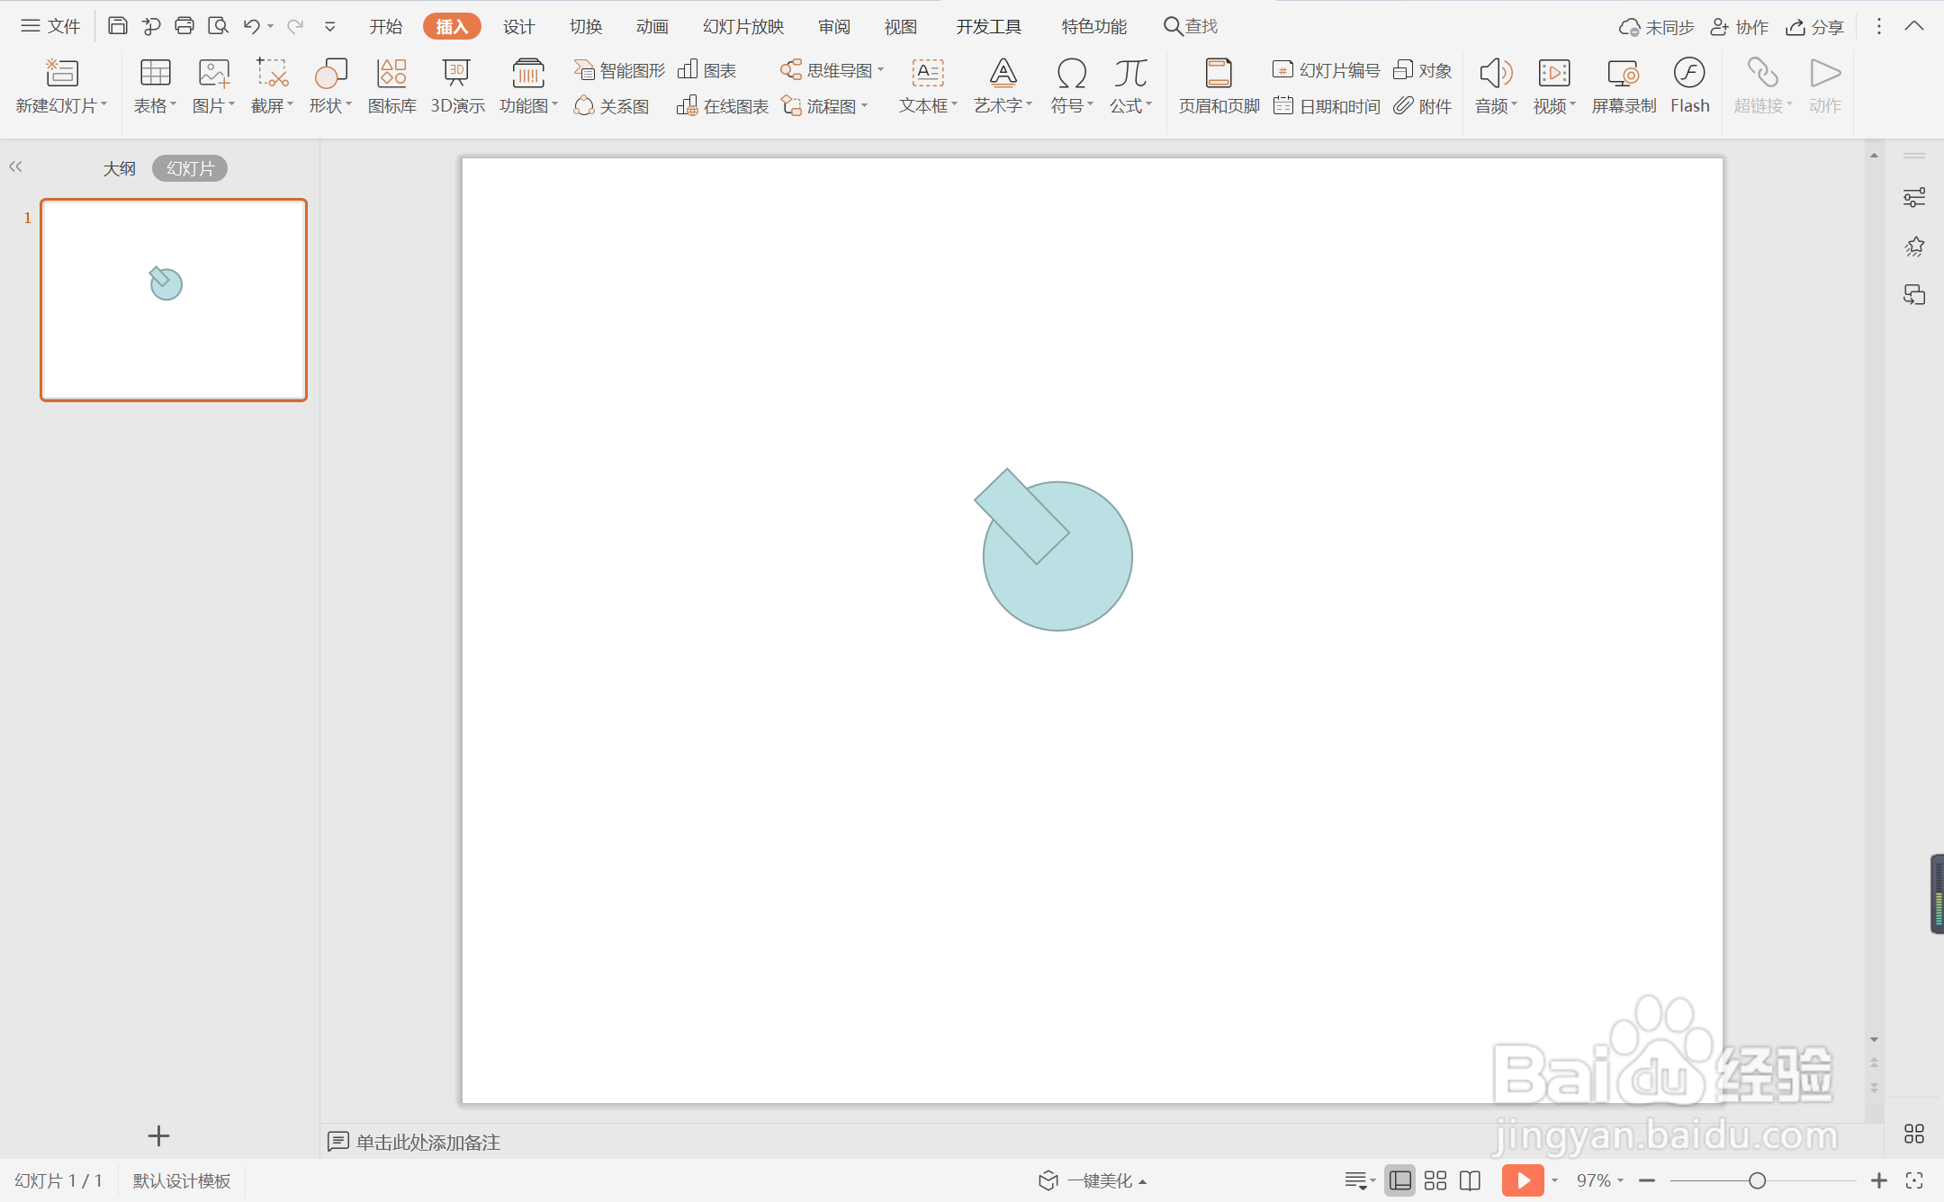
Task: Click the 协作 collaborate button
Action: 1740,27
